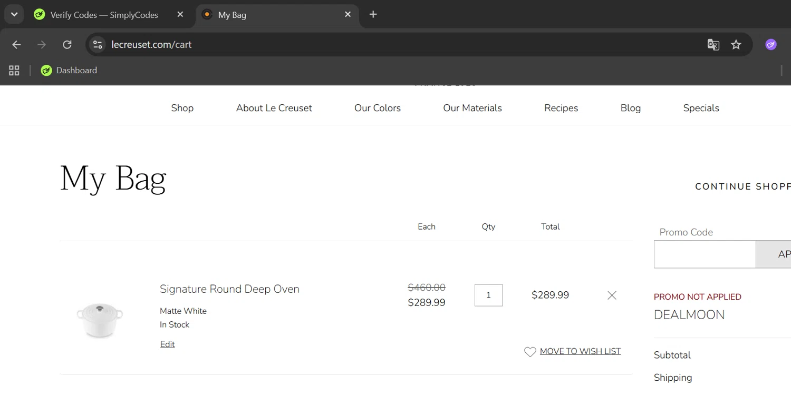Viewport: 791px width, 395px height.
Task: Click the Matte White color text
Action: pos(183,311)
